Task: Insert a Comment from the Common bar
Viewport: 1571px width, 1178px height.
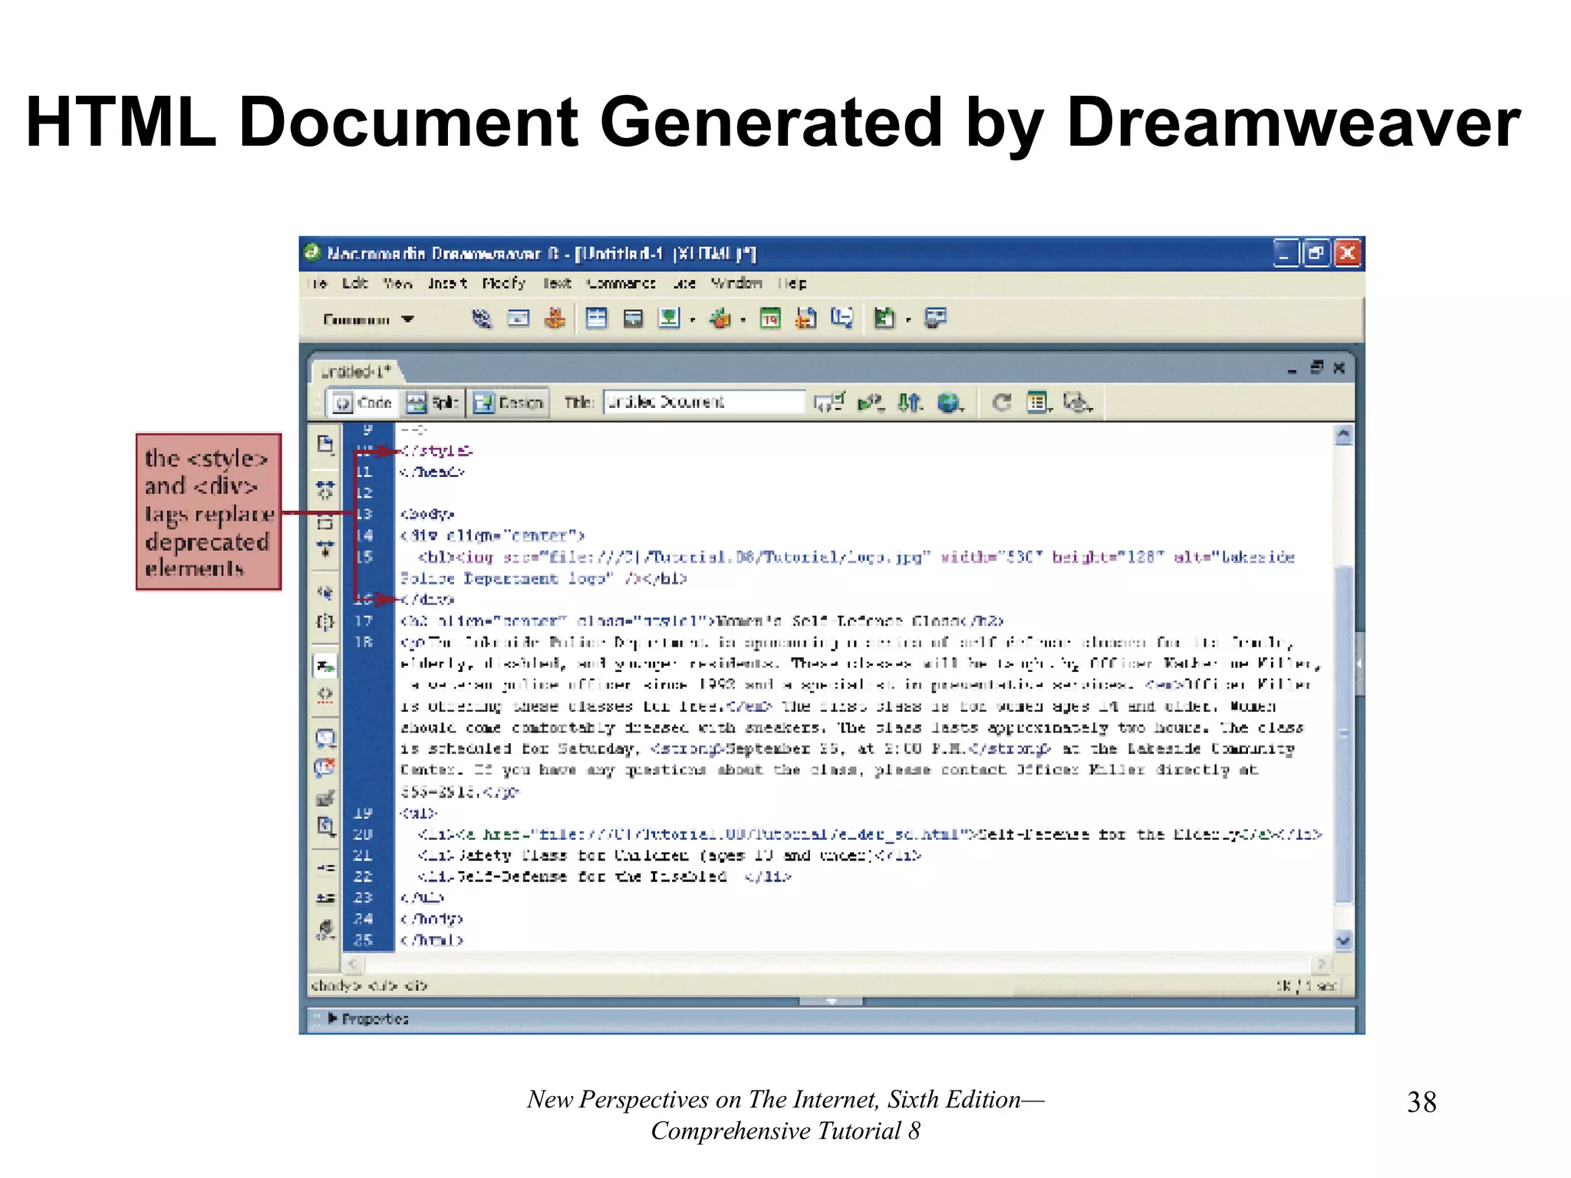Action: (x=841, y=318)
